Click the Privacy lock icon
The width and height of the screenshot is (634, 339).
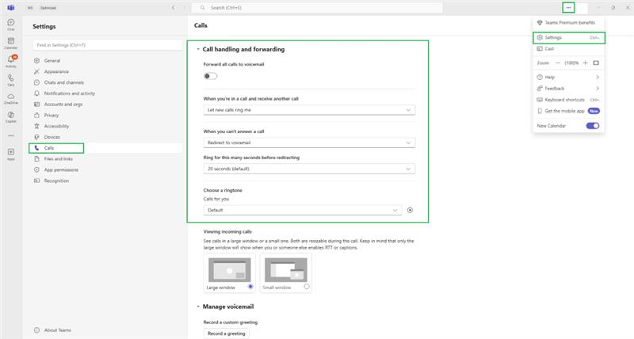[x=36, y=115]
